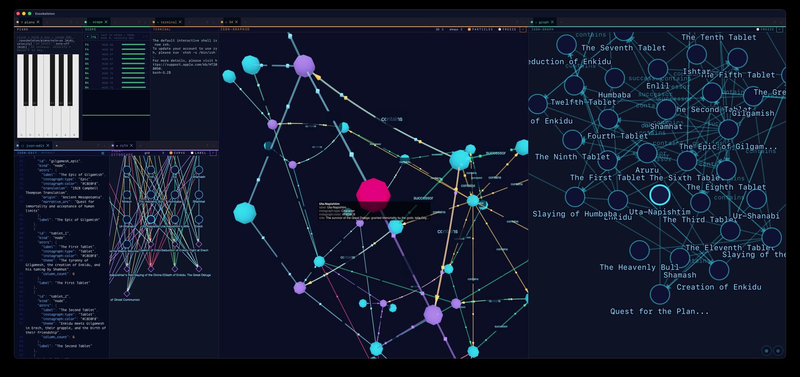
Task: Collapse the log section in scope
Action: point(92,37)
